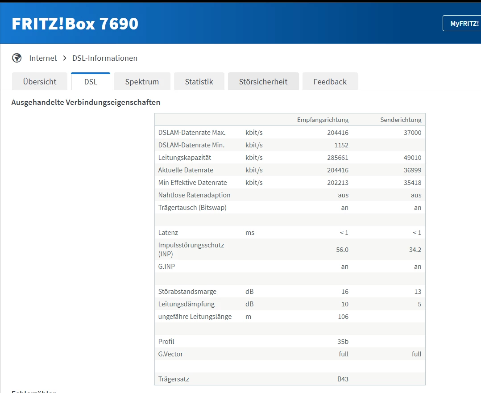Open the Störsicherheit tab

[263, 82]
